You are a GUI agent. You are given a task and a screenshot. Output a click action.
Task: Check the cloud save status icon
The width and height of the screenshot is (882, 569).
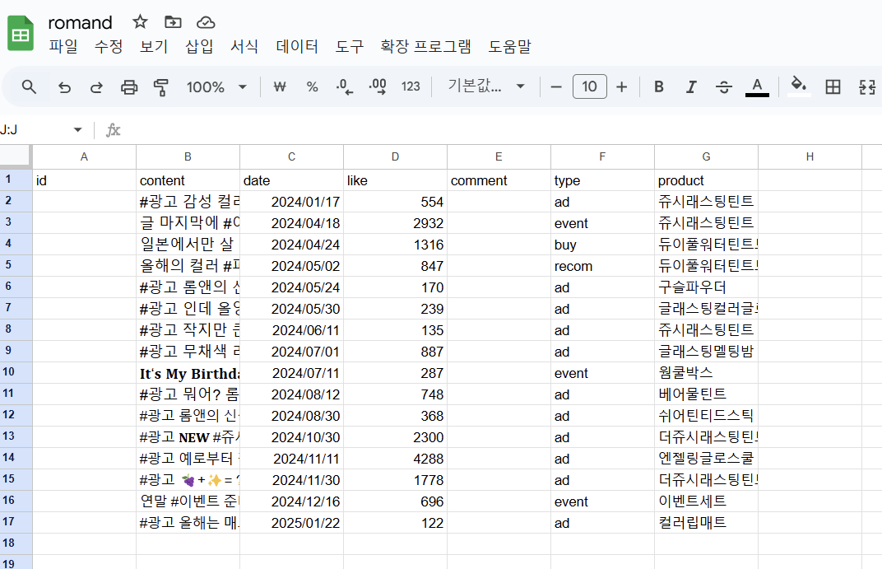(x=206, y=22)
